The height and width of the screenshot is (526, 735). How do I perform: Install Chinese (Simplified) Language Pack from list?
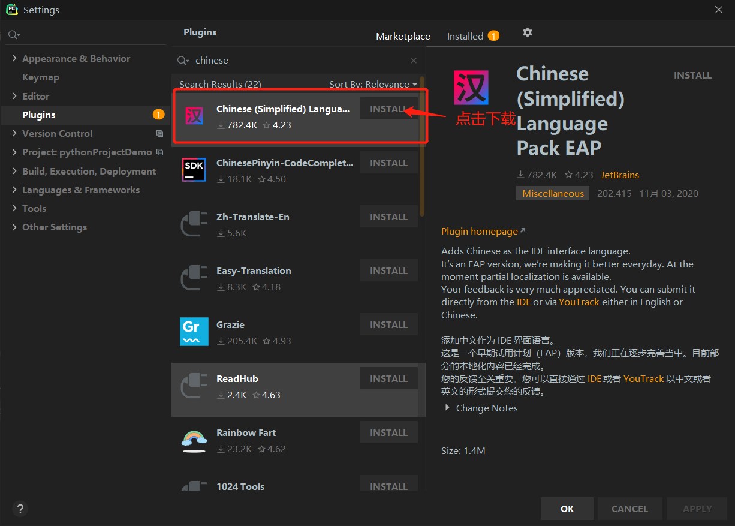coord(388,109)
